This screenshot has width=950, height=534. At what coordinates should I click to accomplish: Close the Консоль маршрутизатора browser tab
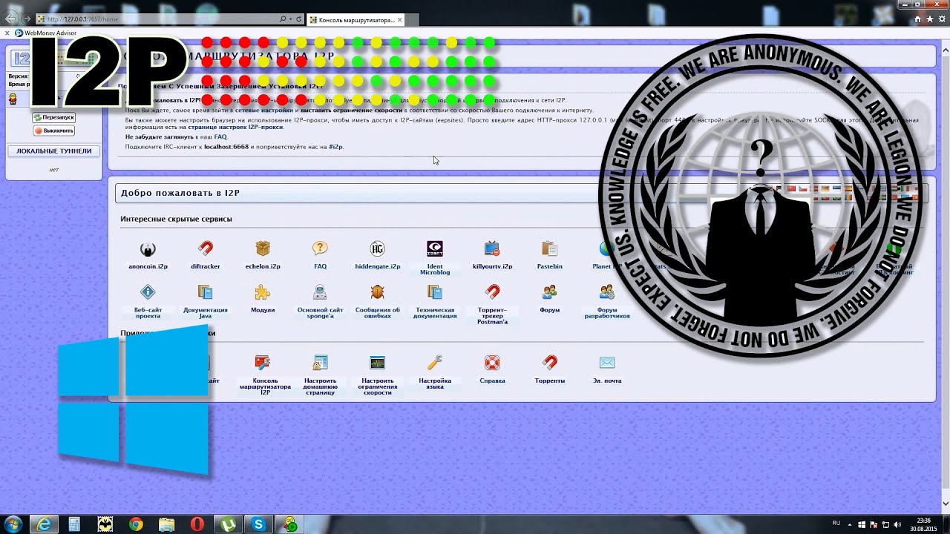pyautogui.click(x=401, y=19)
